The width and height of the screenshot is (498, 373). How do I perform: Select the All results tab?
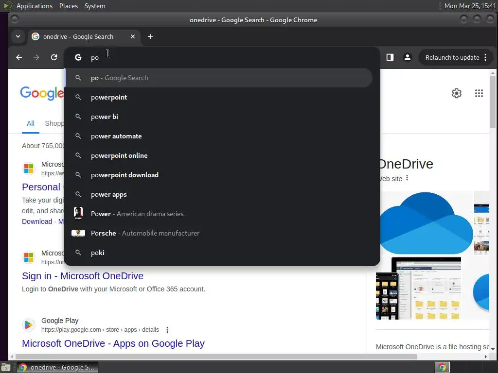coord(31,123)
